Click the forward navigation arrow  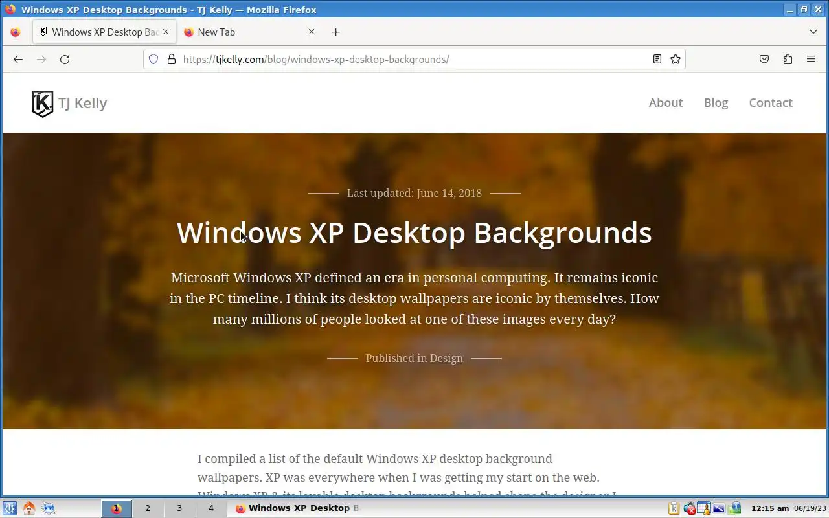[x=41, y=59]
